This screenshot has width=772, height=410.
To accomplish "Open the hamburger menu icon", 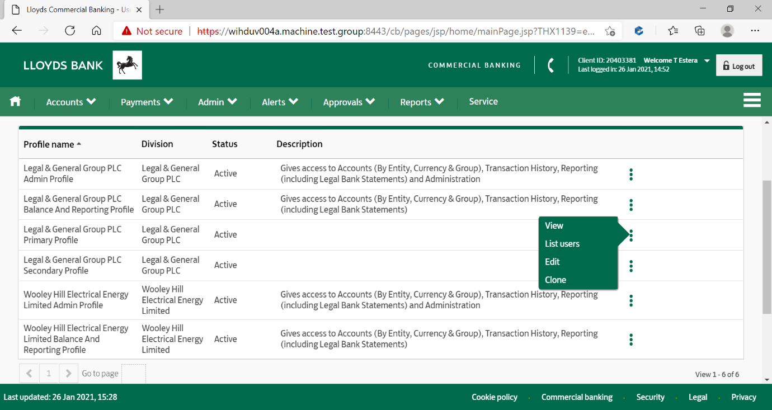I will point(752,100).
